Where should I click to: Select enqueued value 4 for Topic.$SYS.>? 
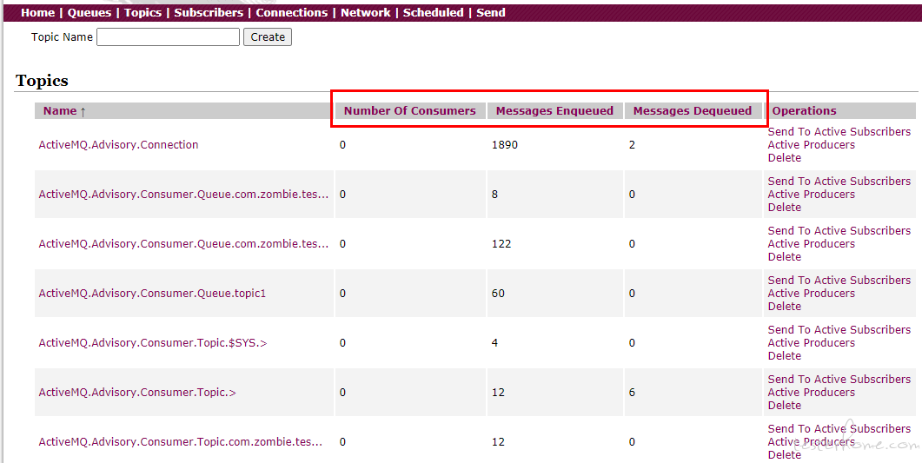click(494, 342)
